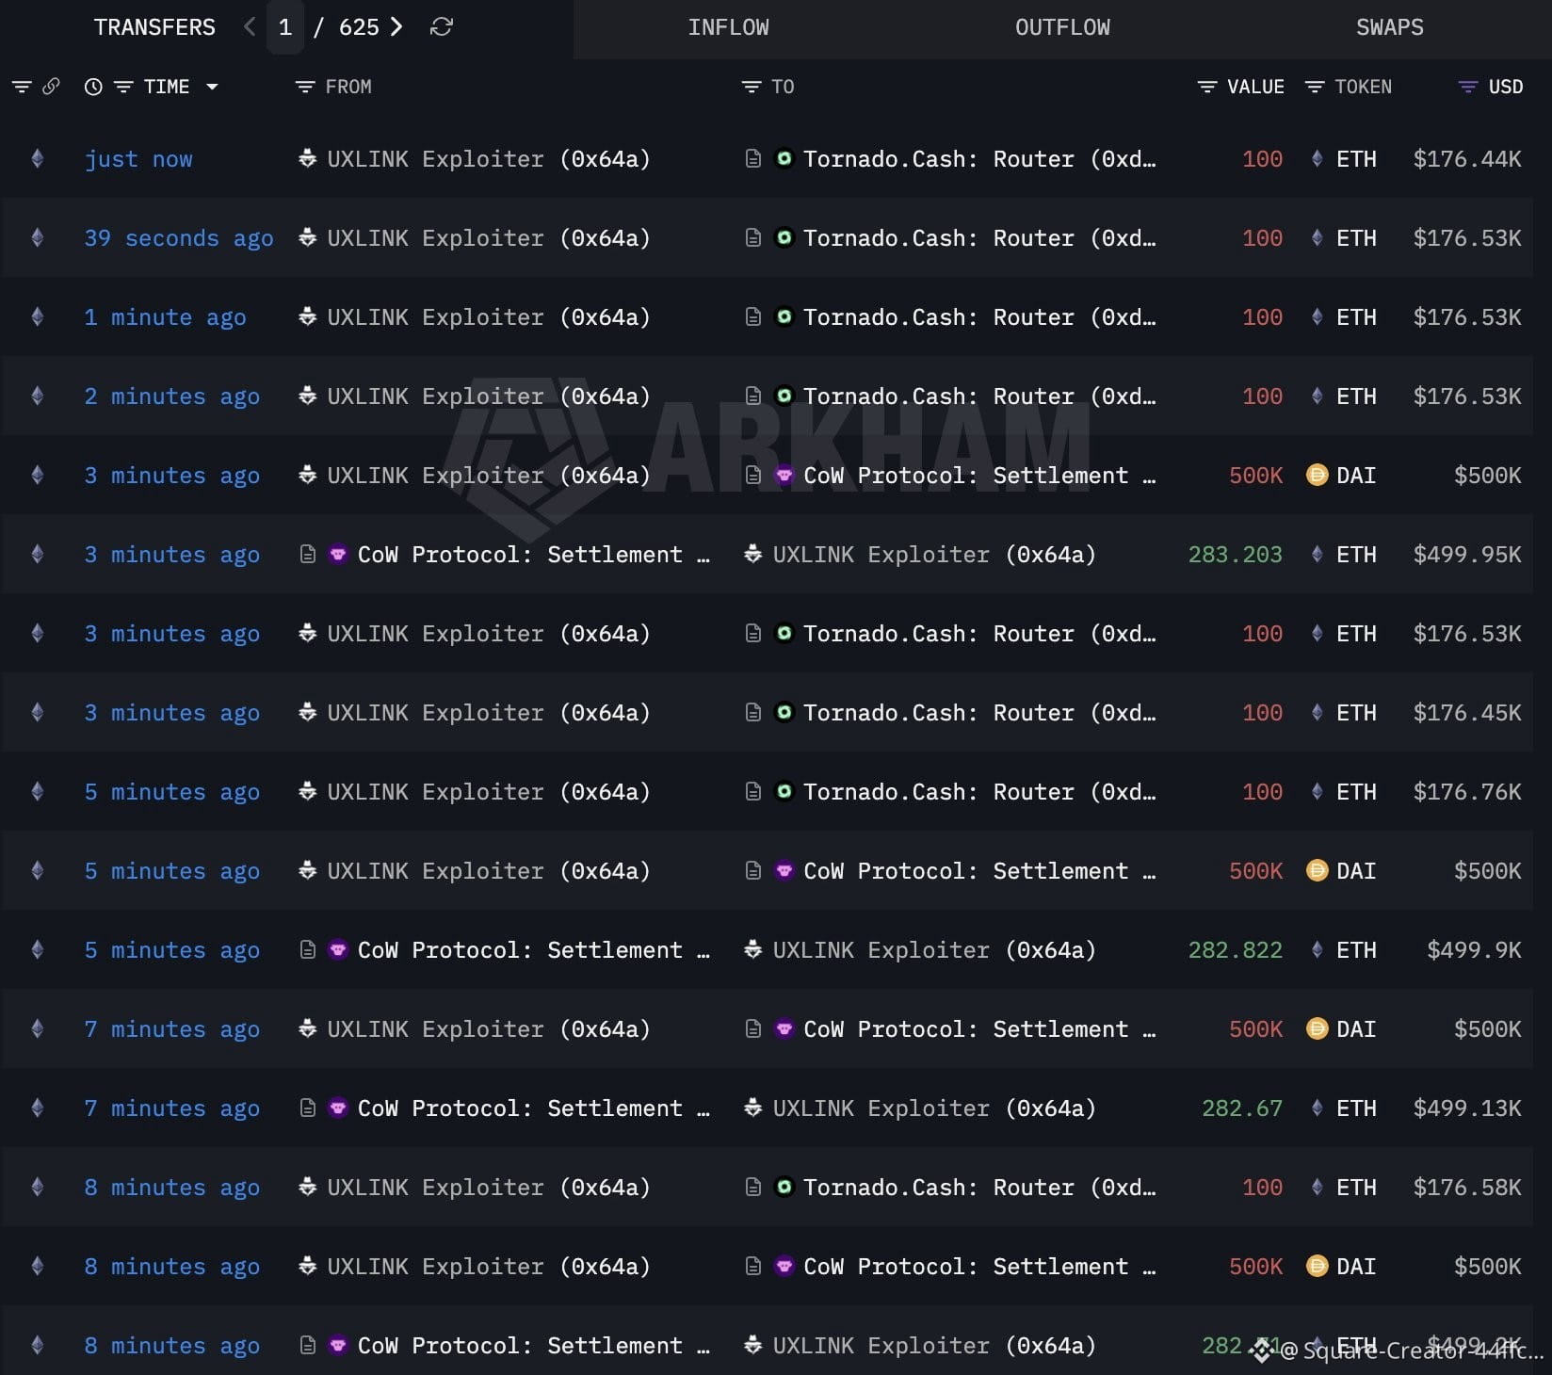Open the '2 minutes ago' transaction link

[x=171, y=396]
